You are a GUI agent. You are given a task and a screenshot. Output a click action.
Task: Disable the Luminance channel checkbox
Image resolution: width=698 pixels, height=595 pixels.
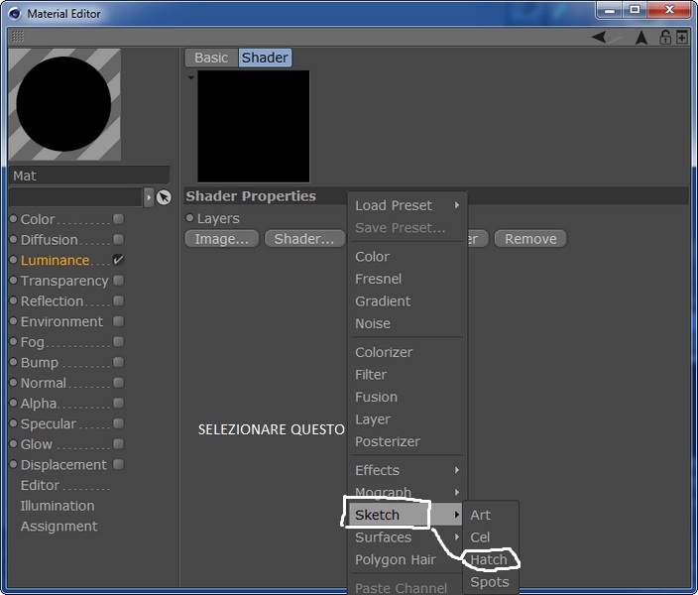[x=118, y=260]
